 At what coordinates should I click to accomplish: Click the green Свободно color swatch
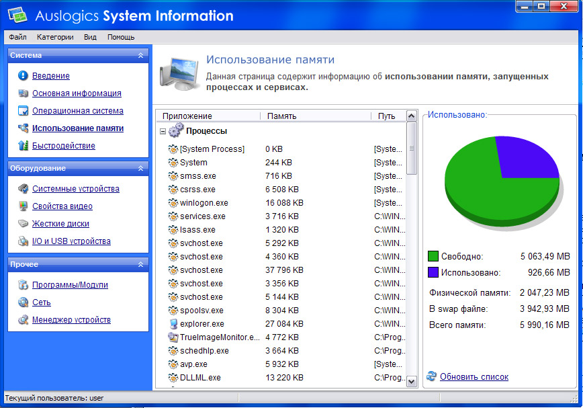(x=433, y=256)
